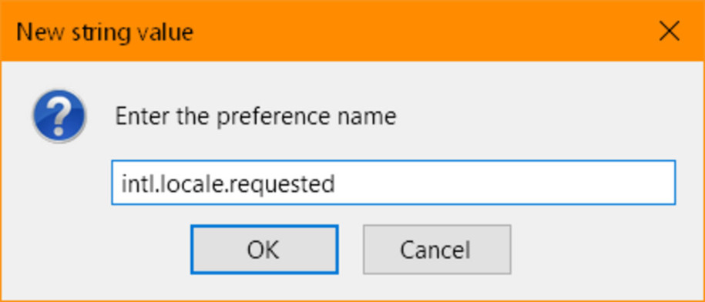Click the "Enter the preference name" label
705x302 pixels.
click(256, 117)
